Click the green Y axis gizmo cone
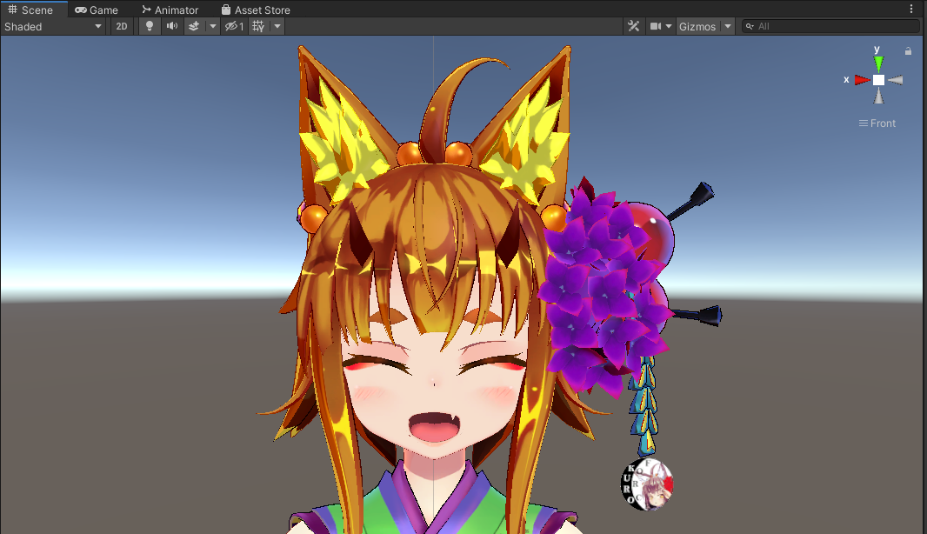This screenshot has height=534, width=927. 878,63
